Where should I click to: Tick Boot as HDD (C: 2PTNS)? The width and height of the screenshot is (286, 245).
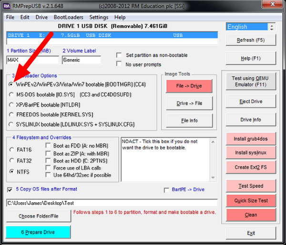click(48, 161)
